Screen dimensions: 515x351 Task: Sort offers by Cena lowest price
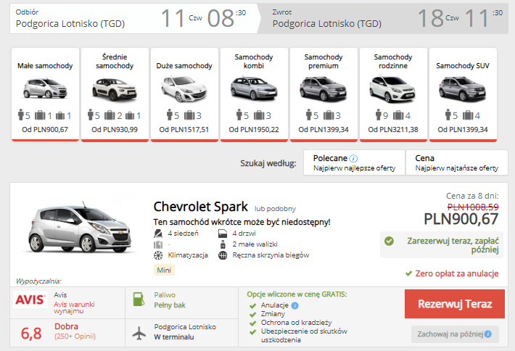(x=456, y=162)
